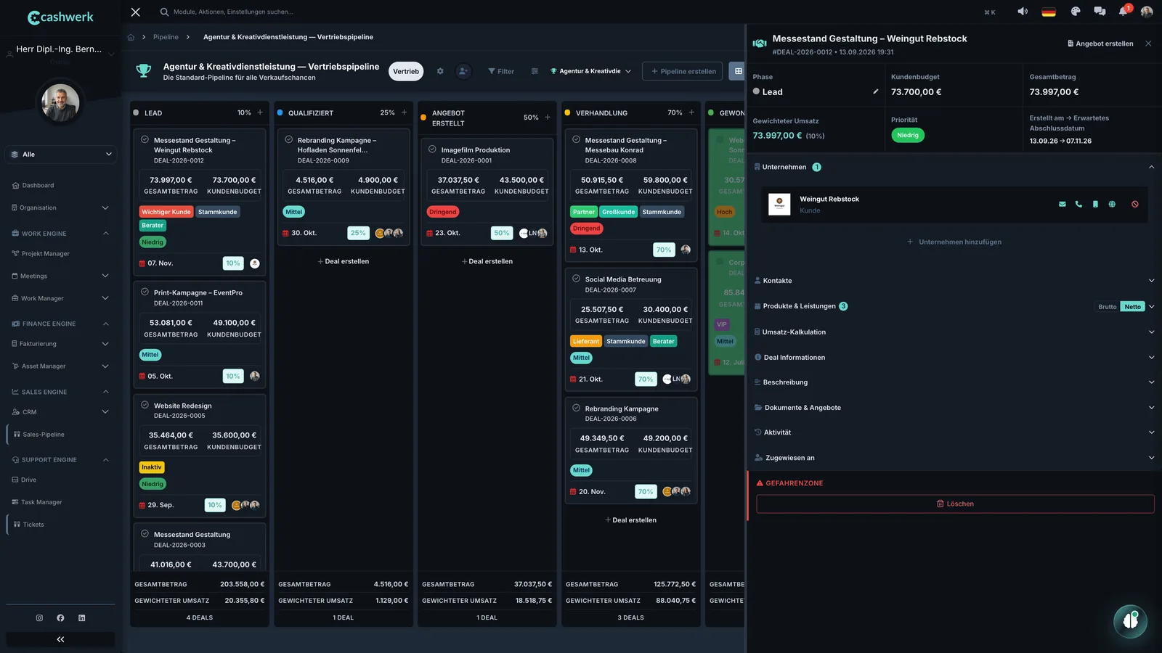Click the Niedrig priority badge in deal panel
1162x653 pixels.
coord(908,136)
